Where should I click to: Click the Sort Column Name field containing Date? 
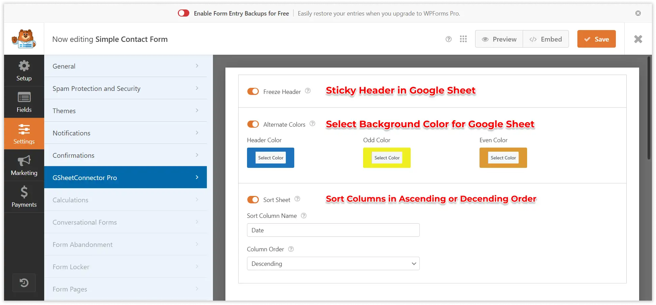coord(333,230)
